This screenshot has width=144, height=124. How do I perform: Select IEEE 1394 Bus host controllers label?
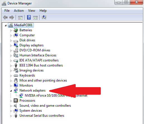click(41, 65)
